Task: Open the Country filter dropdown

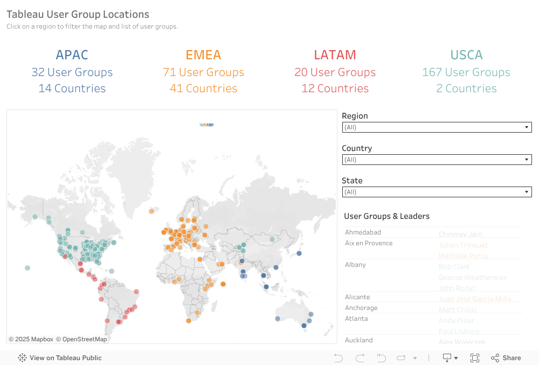Action: pos(437,160)
